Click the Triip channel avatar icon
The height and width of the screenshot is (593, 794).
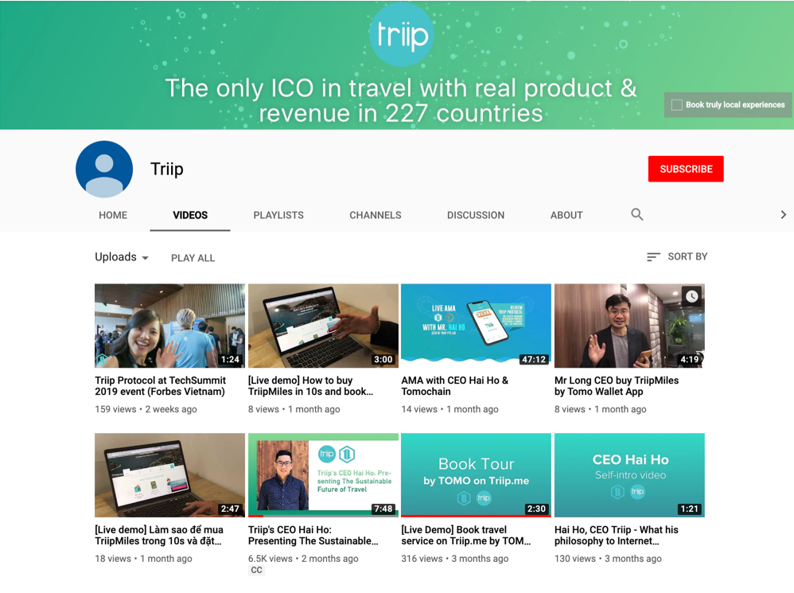pyautogui.click(x=104, y=169)
